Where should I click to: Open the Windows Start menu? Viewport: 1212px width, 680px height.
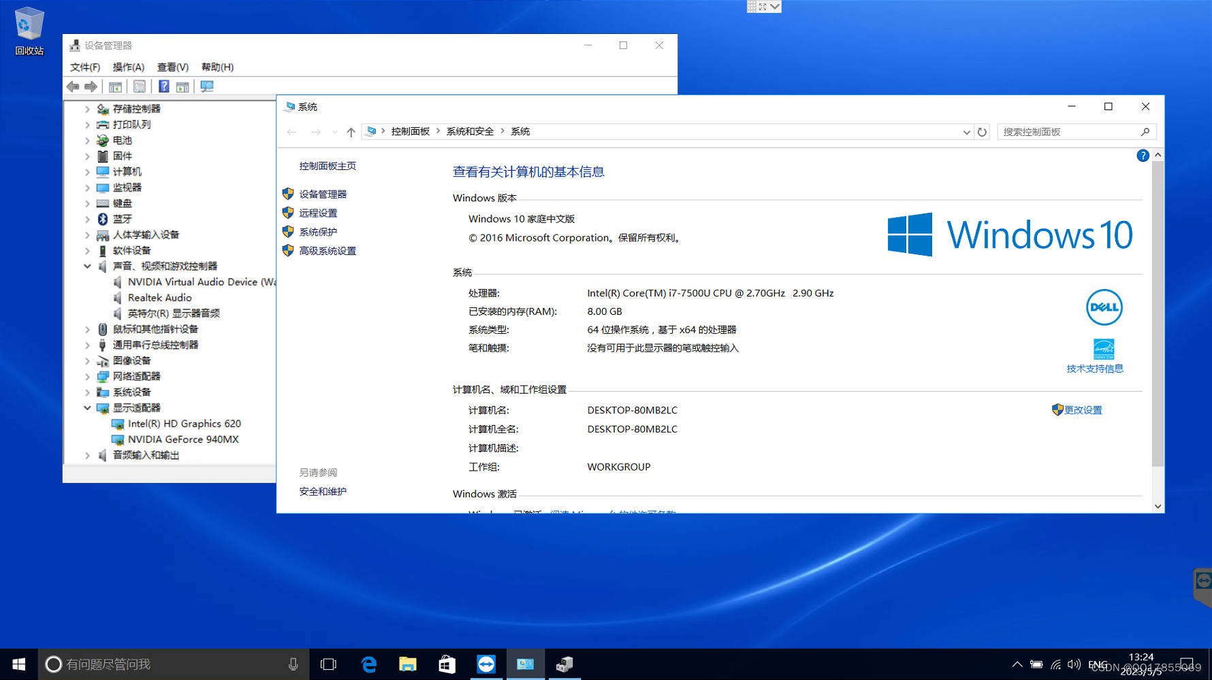(18, 664)
